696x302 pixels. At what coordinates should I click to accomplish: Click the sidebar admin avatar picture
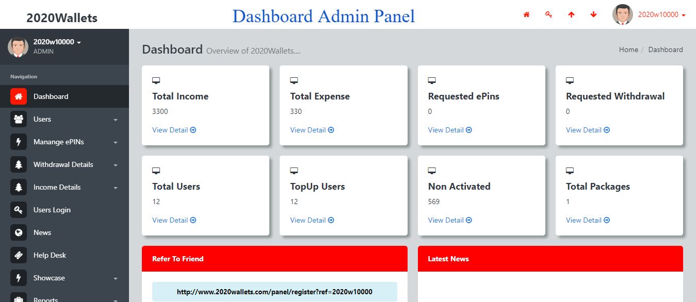[x=18, y=47]
